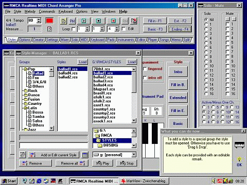
Task: Start playback with the play button
Action: [x=84, y=21]
